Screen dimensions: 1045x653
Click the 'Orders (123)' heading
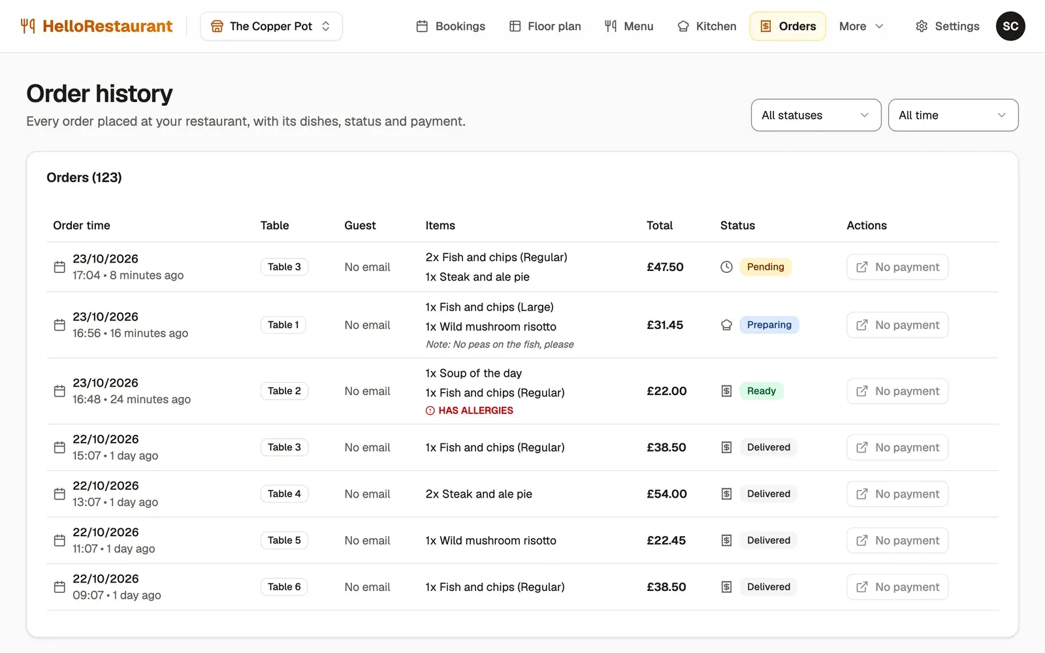click(84, 178)
